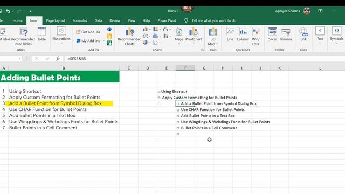Click highlighted cell Add a Bullet Point from Symbol Dialog Box
This screenshot has width=345, height=194.
tap(56, 103)
